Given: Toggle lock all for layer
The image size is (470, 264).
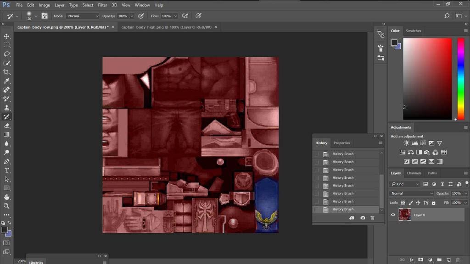Looking at the screenshot, I should (x=433, y=203).
